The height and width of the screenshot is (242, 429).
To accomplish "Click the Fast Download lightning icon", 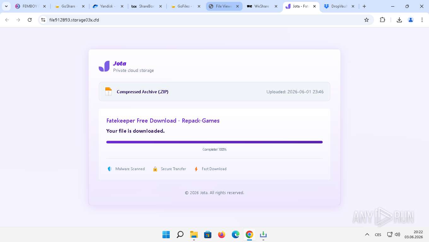I will pyautogui.click(x=196, y=169).
